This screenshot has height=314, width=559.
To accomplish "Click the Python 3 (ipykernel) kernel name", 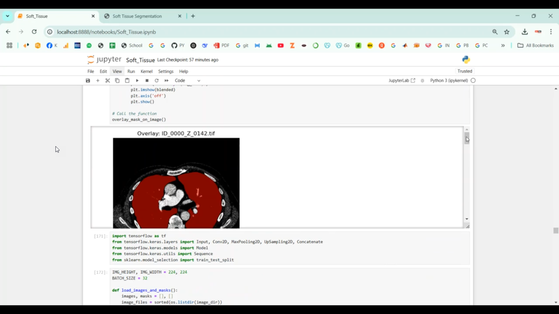I will click(x=449, y=81).
